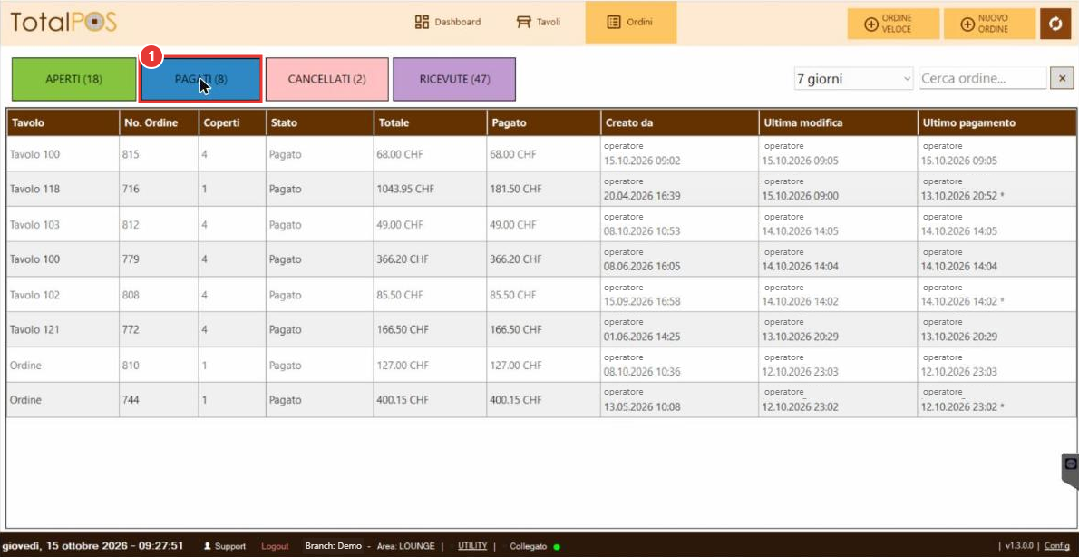This screenshot has height=557, width=1079.
Task: Click the green Collegato status indicator
Action: 557,547
